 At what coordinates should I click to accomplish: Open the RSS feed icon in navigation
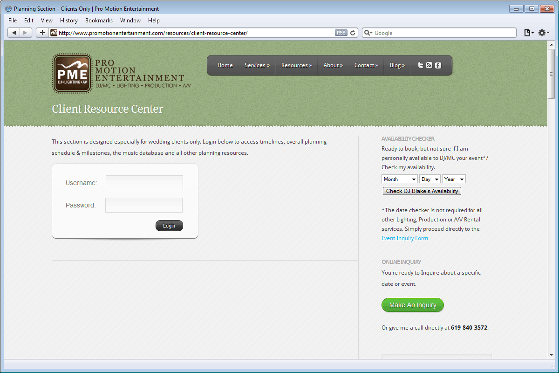(429, 65)
